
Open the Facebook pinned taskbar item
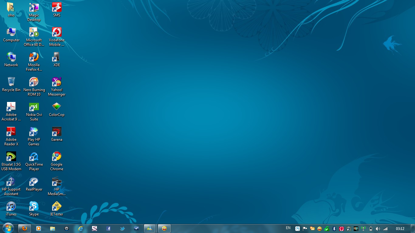pyautogui.click(x=108, y=228)
